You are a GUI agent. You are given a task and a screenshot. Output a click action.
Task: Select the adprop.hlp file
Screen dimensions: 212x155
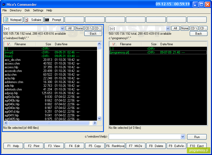click(x=51, y=93)
